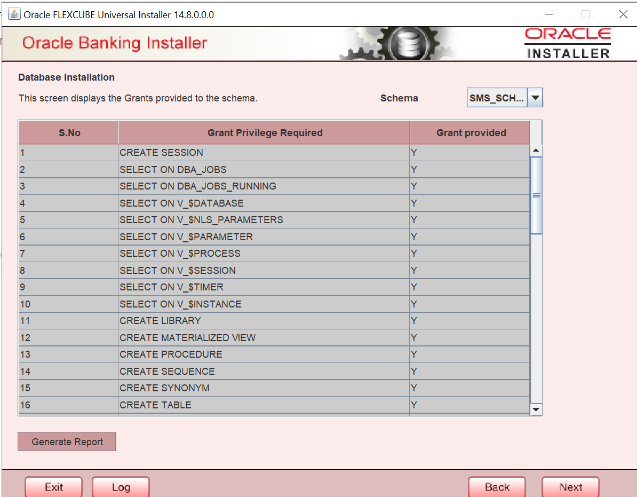Image resolution: width=637 pixels, height=497 pixels.
Task: Click the Y value for CREATE SESSION
Action: coord(469,152)
